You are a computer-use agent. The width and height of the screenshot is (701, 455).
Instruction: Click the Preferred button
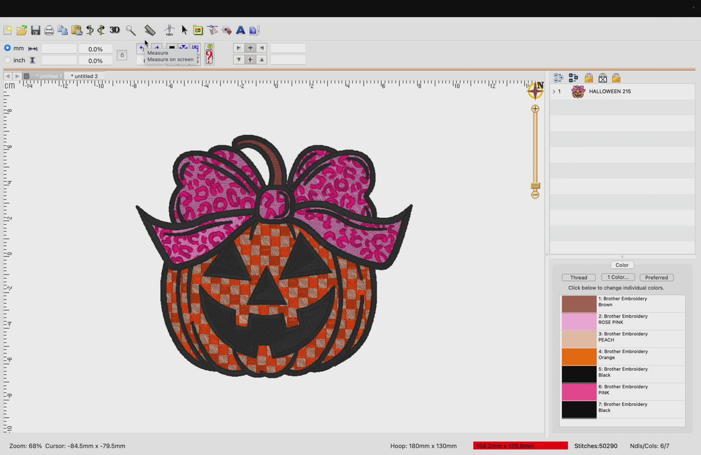pyautogui.click(x=657, y=277)
